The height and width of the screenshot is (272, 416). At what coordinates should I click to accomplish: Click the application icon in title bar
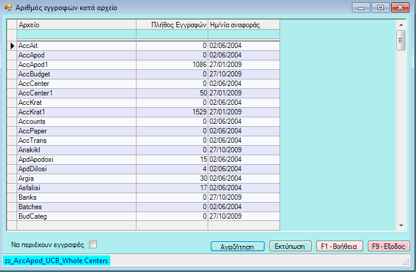[x=8, y=7]
